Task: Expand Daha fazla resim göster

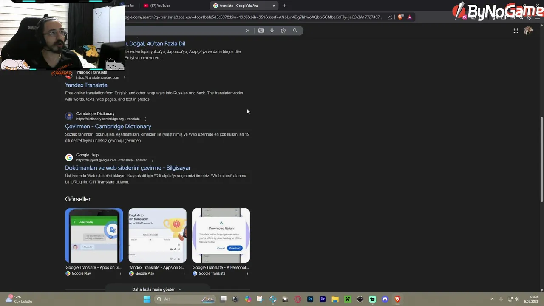Action: click(x=157, y=289)
